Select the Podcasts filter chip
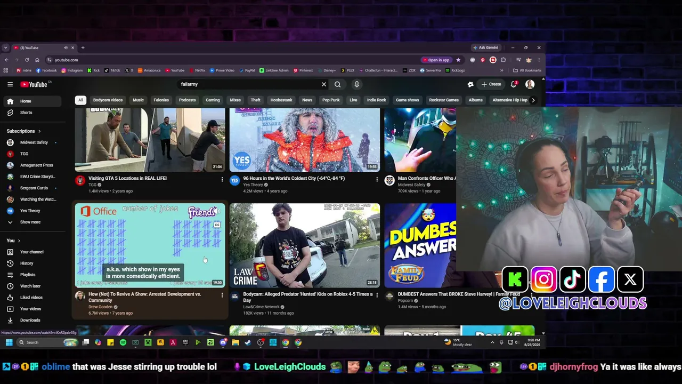Image resolution: width=682 pixels, height=384 pixels. (x=187, y=100)
